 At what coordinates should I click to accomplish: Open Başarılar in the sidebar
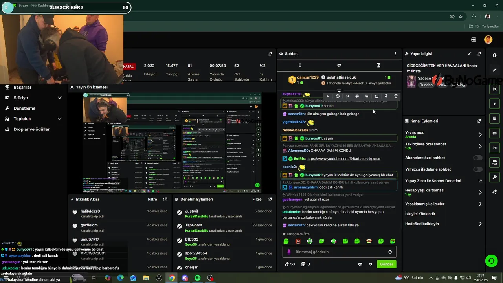[22, 87]
